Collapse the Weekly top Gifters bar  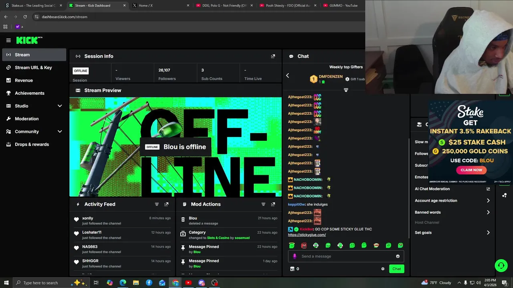[346, 90]
